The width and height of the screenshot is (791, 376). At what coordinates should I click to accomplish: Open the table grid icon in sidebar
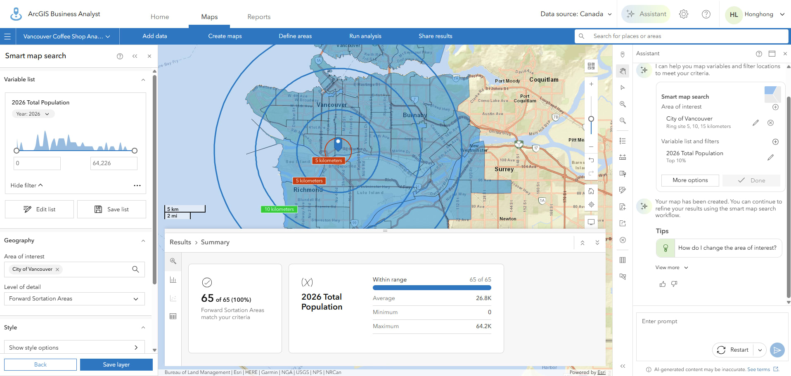tap(623, 260)
